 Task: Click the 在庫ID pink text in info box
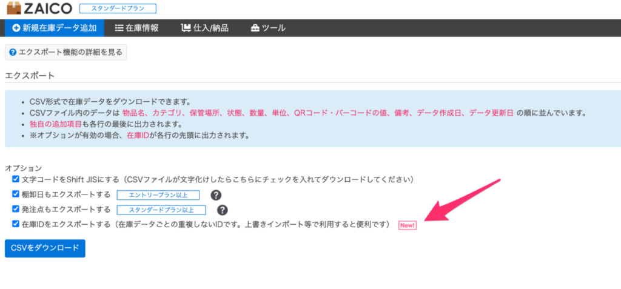138,136
